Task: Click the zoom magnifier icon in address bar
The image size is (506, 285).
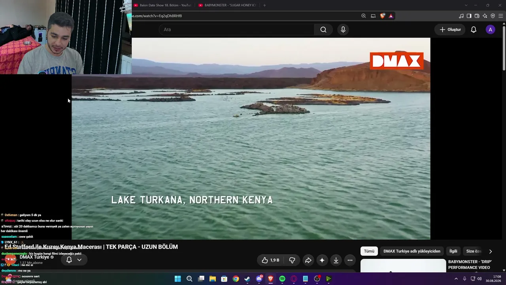Action: 364,16
